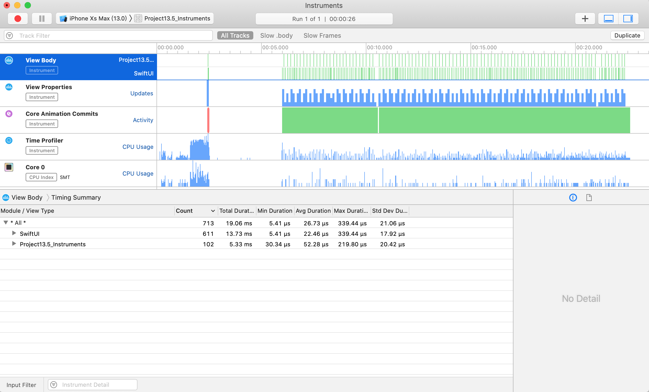Click the 713 count cell

(x=208, y=223)
